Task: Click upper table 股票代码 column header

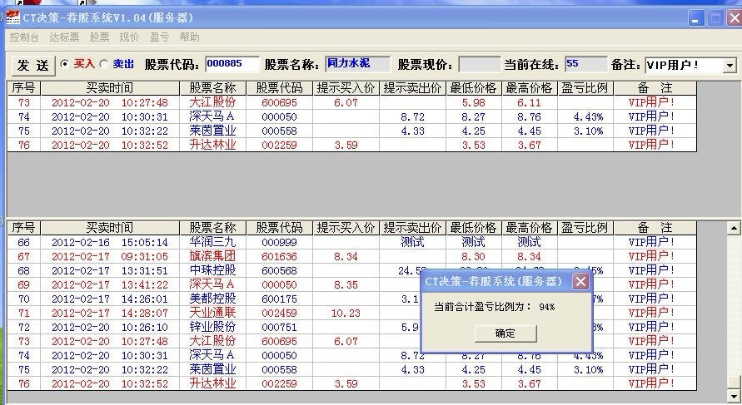Action: (279, 88)
